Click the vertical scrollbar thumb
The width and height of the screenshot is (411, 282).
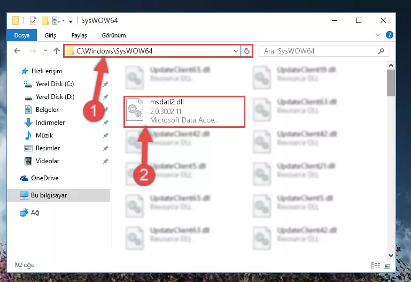(391, 83)
